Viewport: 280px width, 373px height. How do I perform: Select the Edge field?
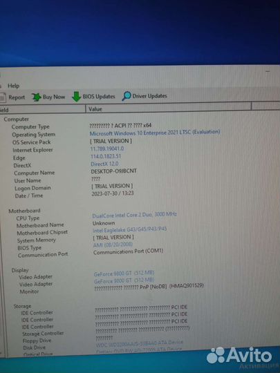click(19, 158)
